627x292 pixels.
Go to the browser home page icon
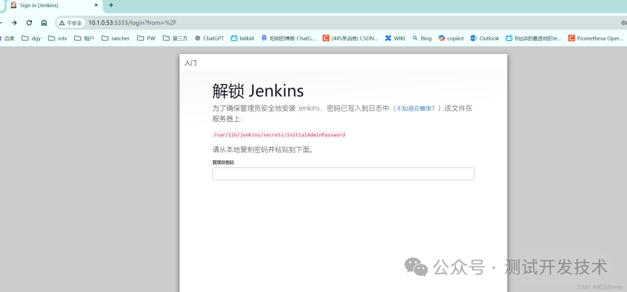[x=44, y=23]
